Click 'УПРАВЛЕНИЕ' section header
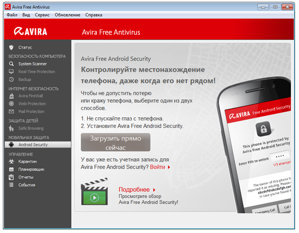The image size is (299, 233). pyautogui.click(x=21, y=154)
